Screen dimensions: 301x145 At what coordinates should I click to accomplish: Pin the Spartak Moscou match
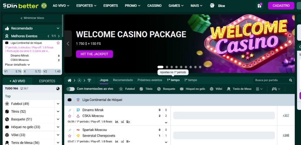[x=69, y=130]
